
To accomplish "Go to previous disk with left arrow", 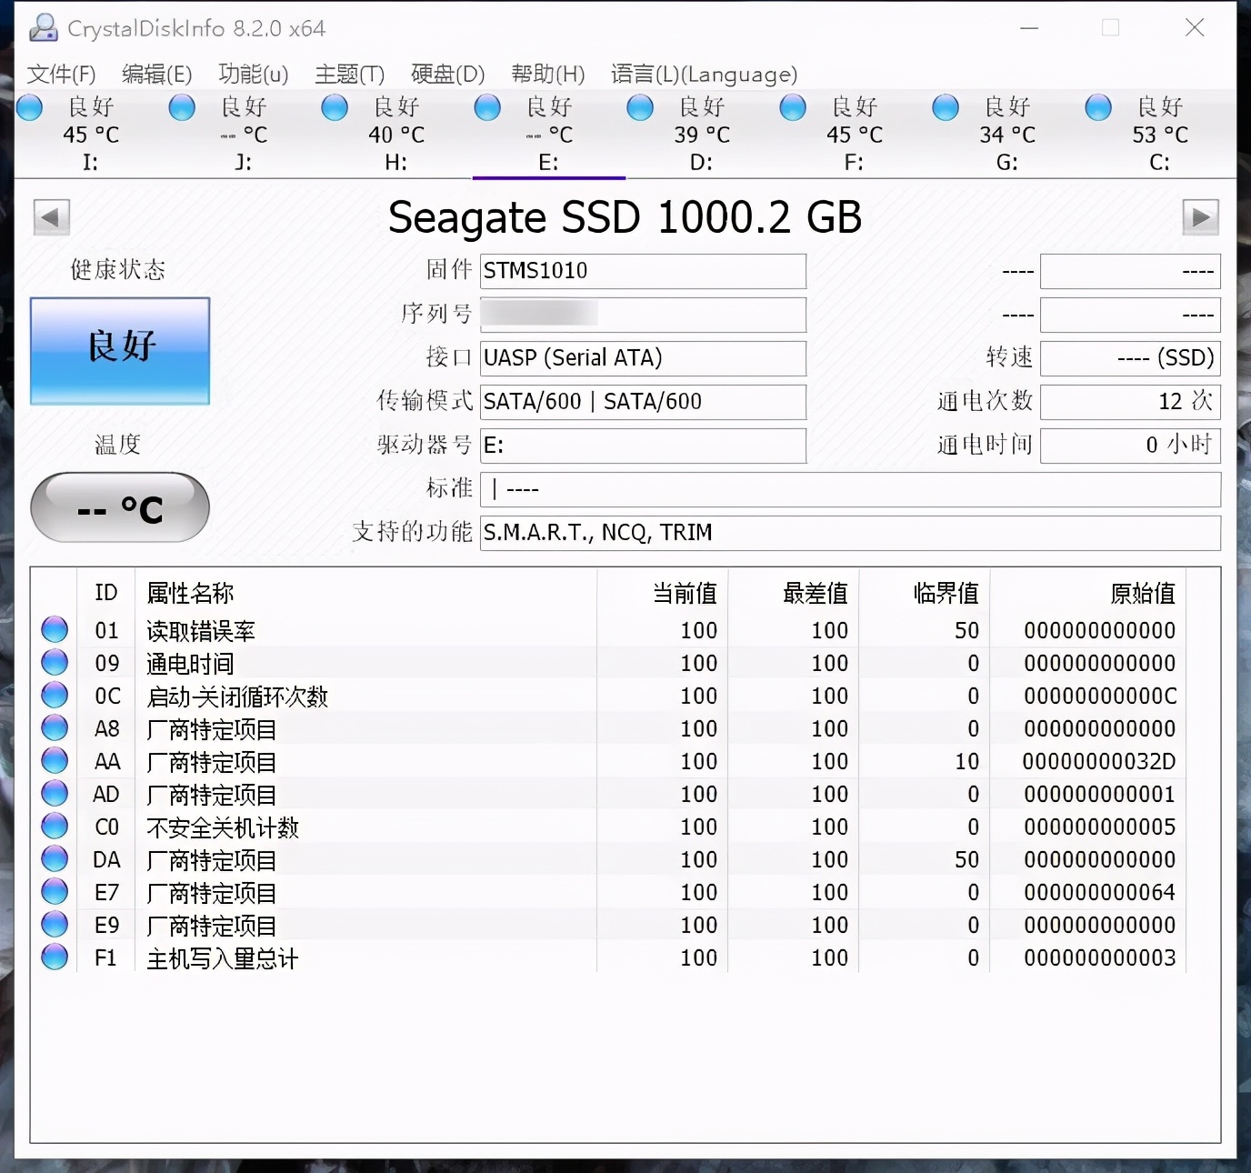I will (x=52, y=217).
